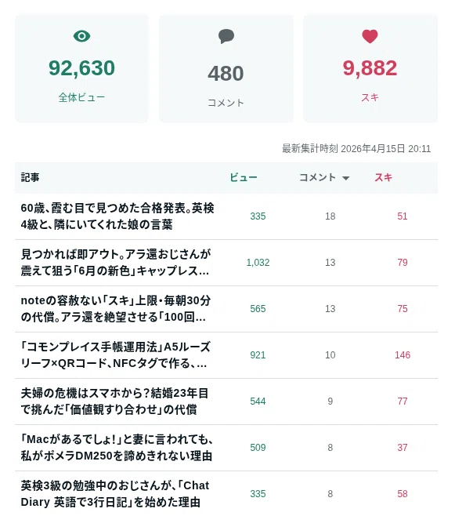Sort table by スキ column header
This screenshot has height=516, width=455.
point(384,178)
